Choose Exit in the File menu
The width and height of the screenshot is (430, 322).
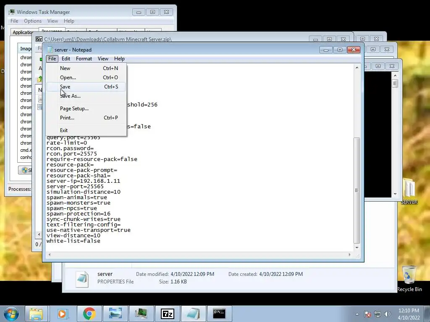point(86,130)
